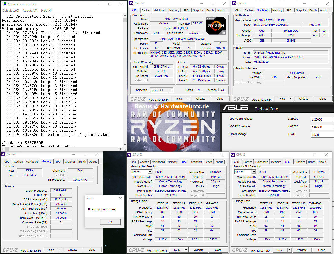Click Tools button in processor CPU-Z window
Viewport: 334px width, 254px height.
tap(179, 99)
